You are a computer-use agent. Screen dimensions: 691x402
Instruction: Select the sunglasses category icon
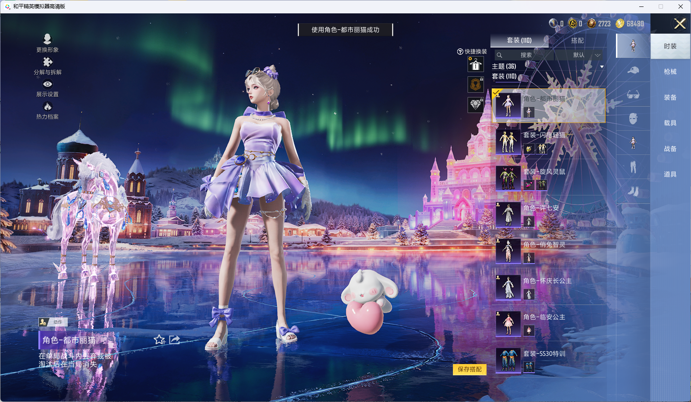pos(633,95)
